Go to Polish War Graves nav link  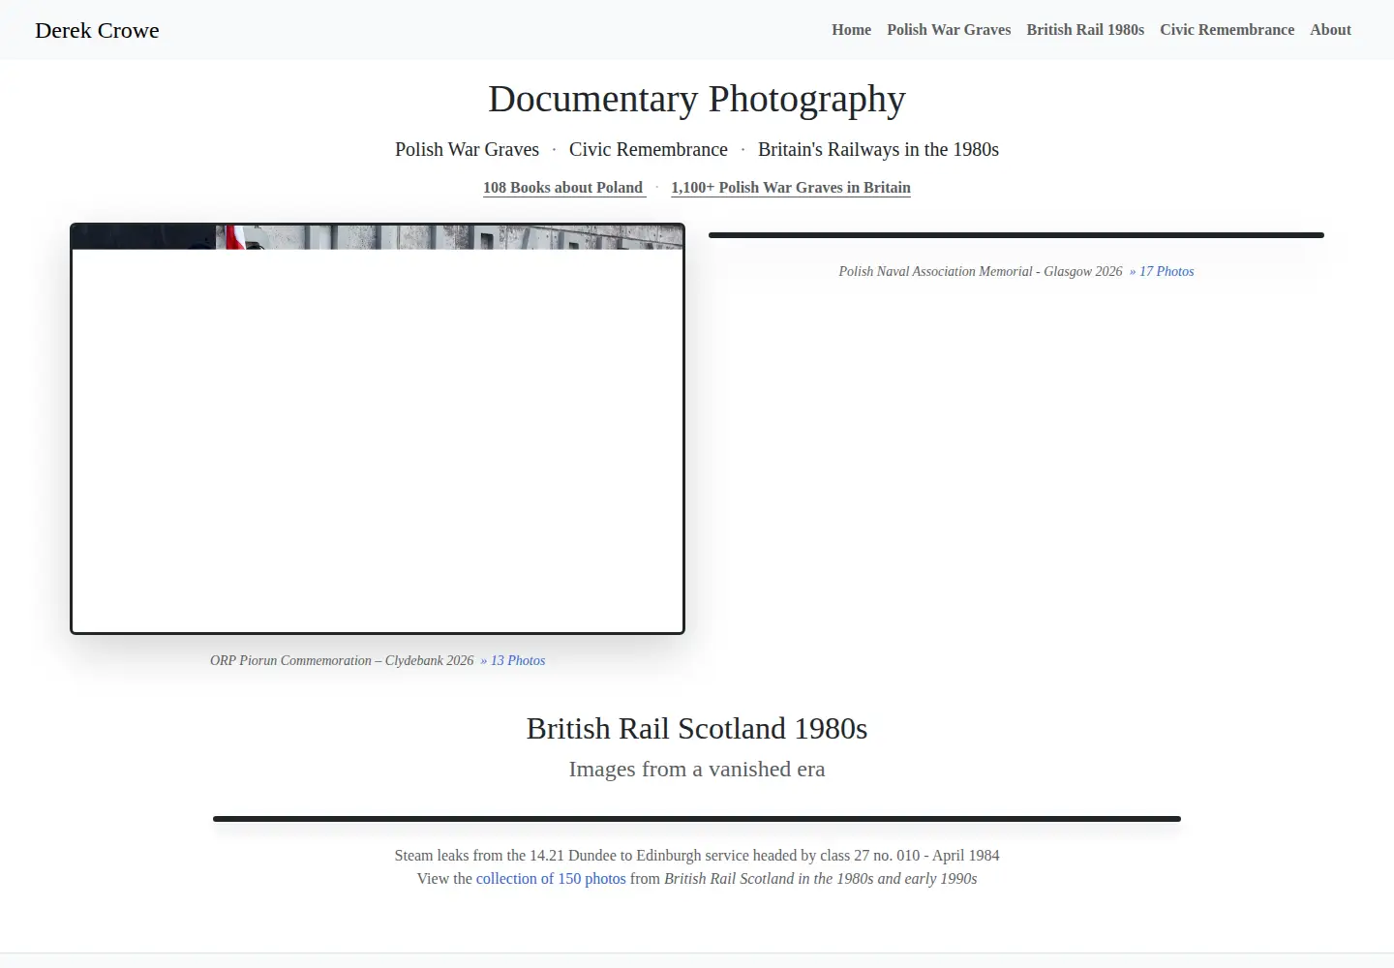pyautogui.click(x=949, y=30)
